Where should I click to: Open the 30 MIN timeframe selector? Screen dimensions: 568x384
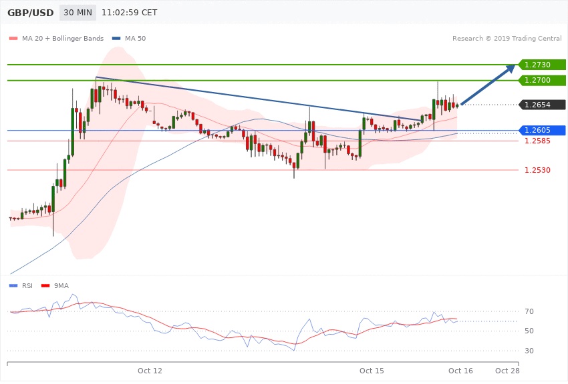[x=78, y=13]
